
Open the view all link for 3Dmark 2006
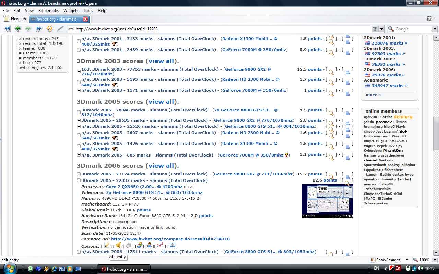click(161, 166)
